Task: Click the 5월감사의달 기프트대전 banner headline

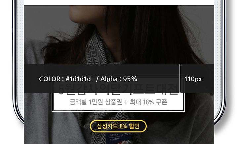Action: tap(118, 89)
